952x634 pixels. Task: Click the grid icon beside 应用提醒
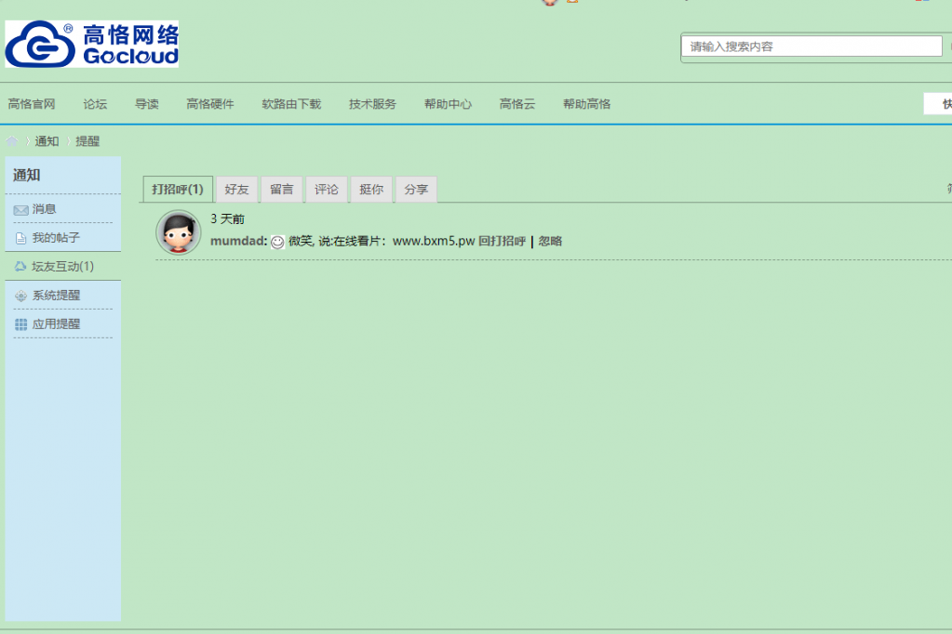20,324
